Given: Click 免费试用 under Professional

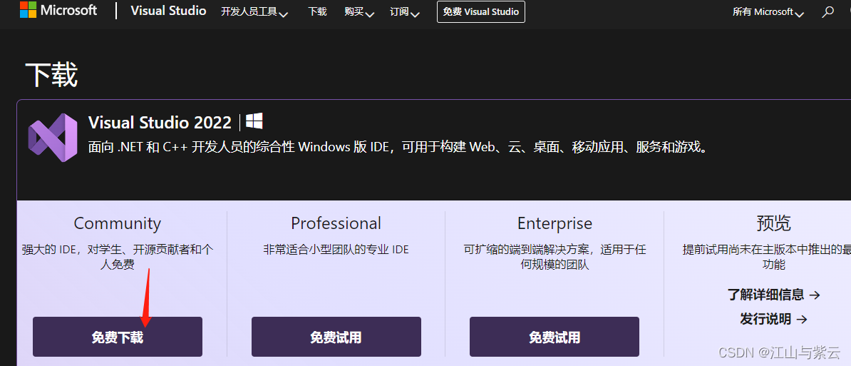Looking at the screenshot, I should click(x=336, y=337).
